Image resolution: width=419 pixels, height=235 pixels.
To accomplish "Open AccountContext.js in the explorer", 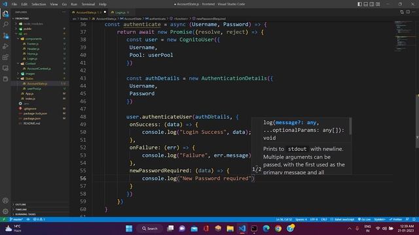I will 39,69.
